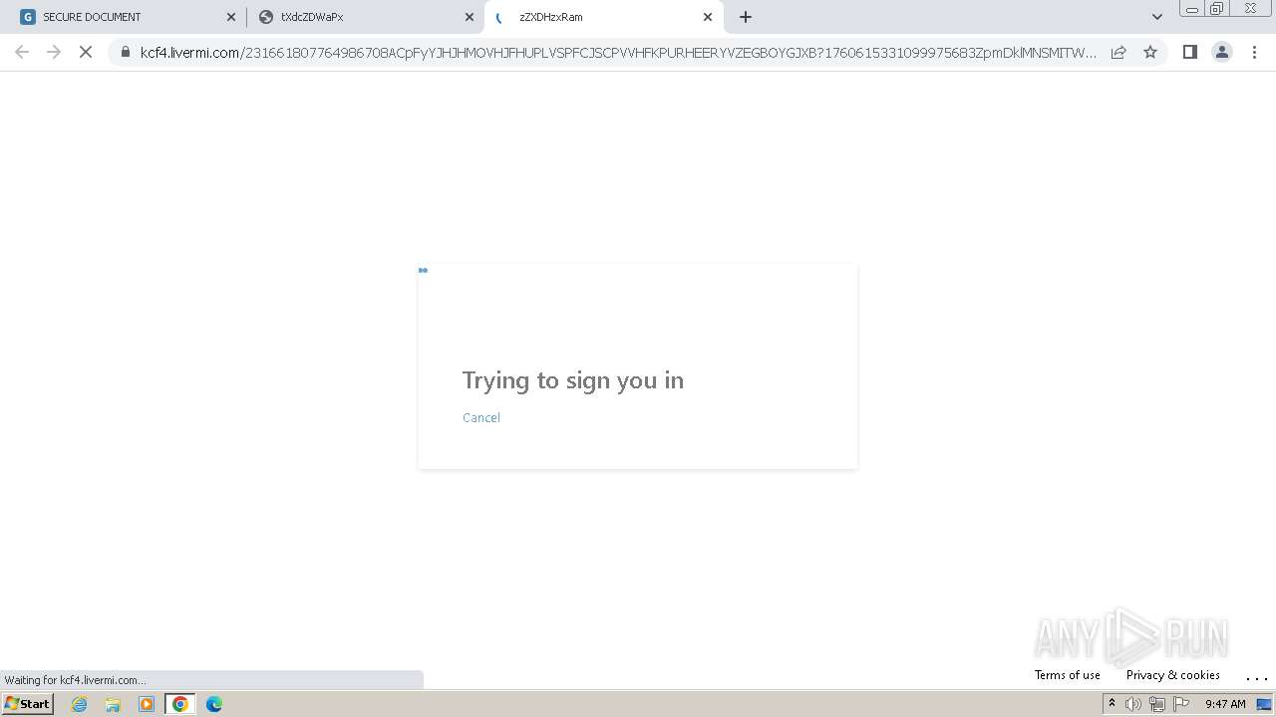
Task: Open Microsoft Edge from taskbar
Action: 214,704
